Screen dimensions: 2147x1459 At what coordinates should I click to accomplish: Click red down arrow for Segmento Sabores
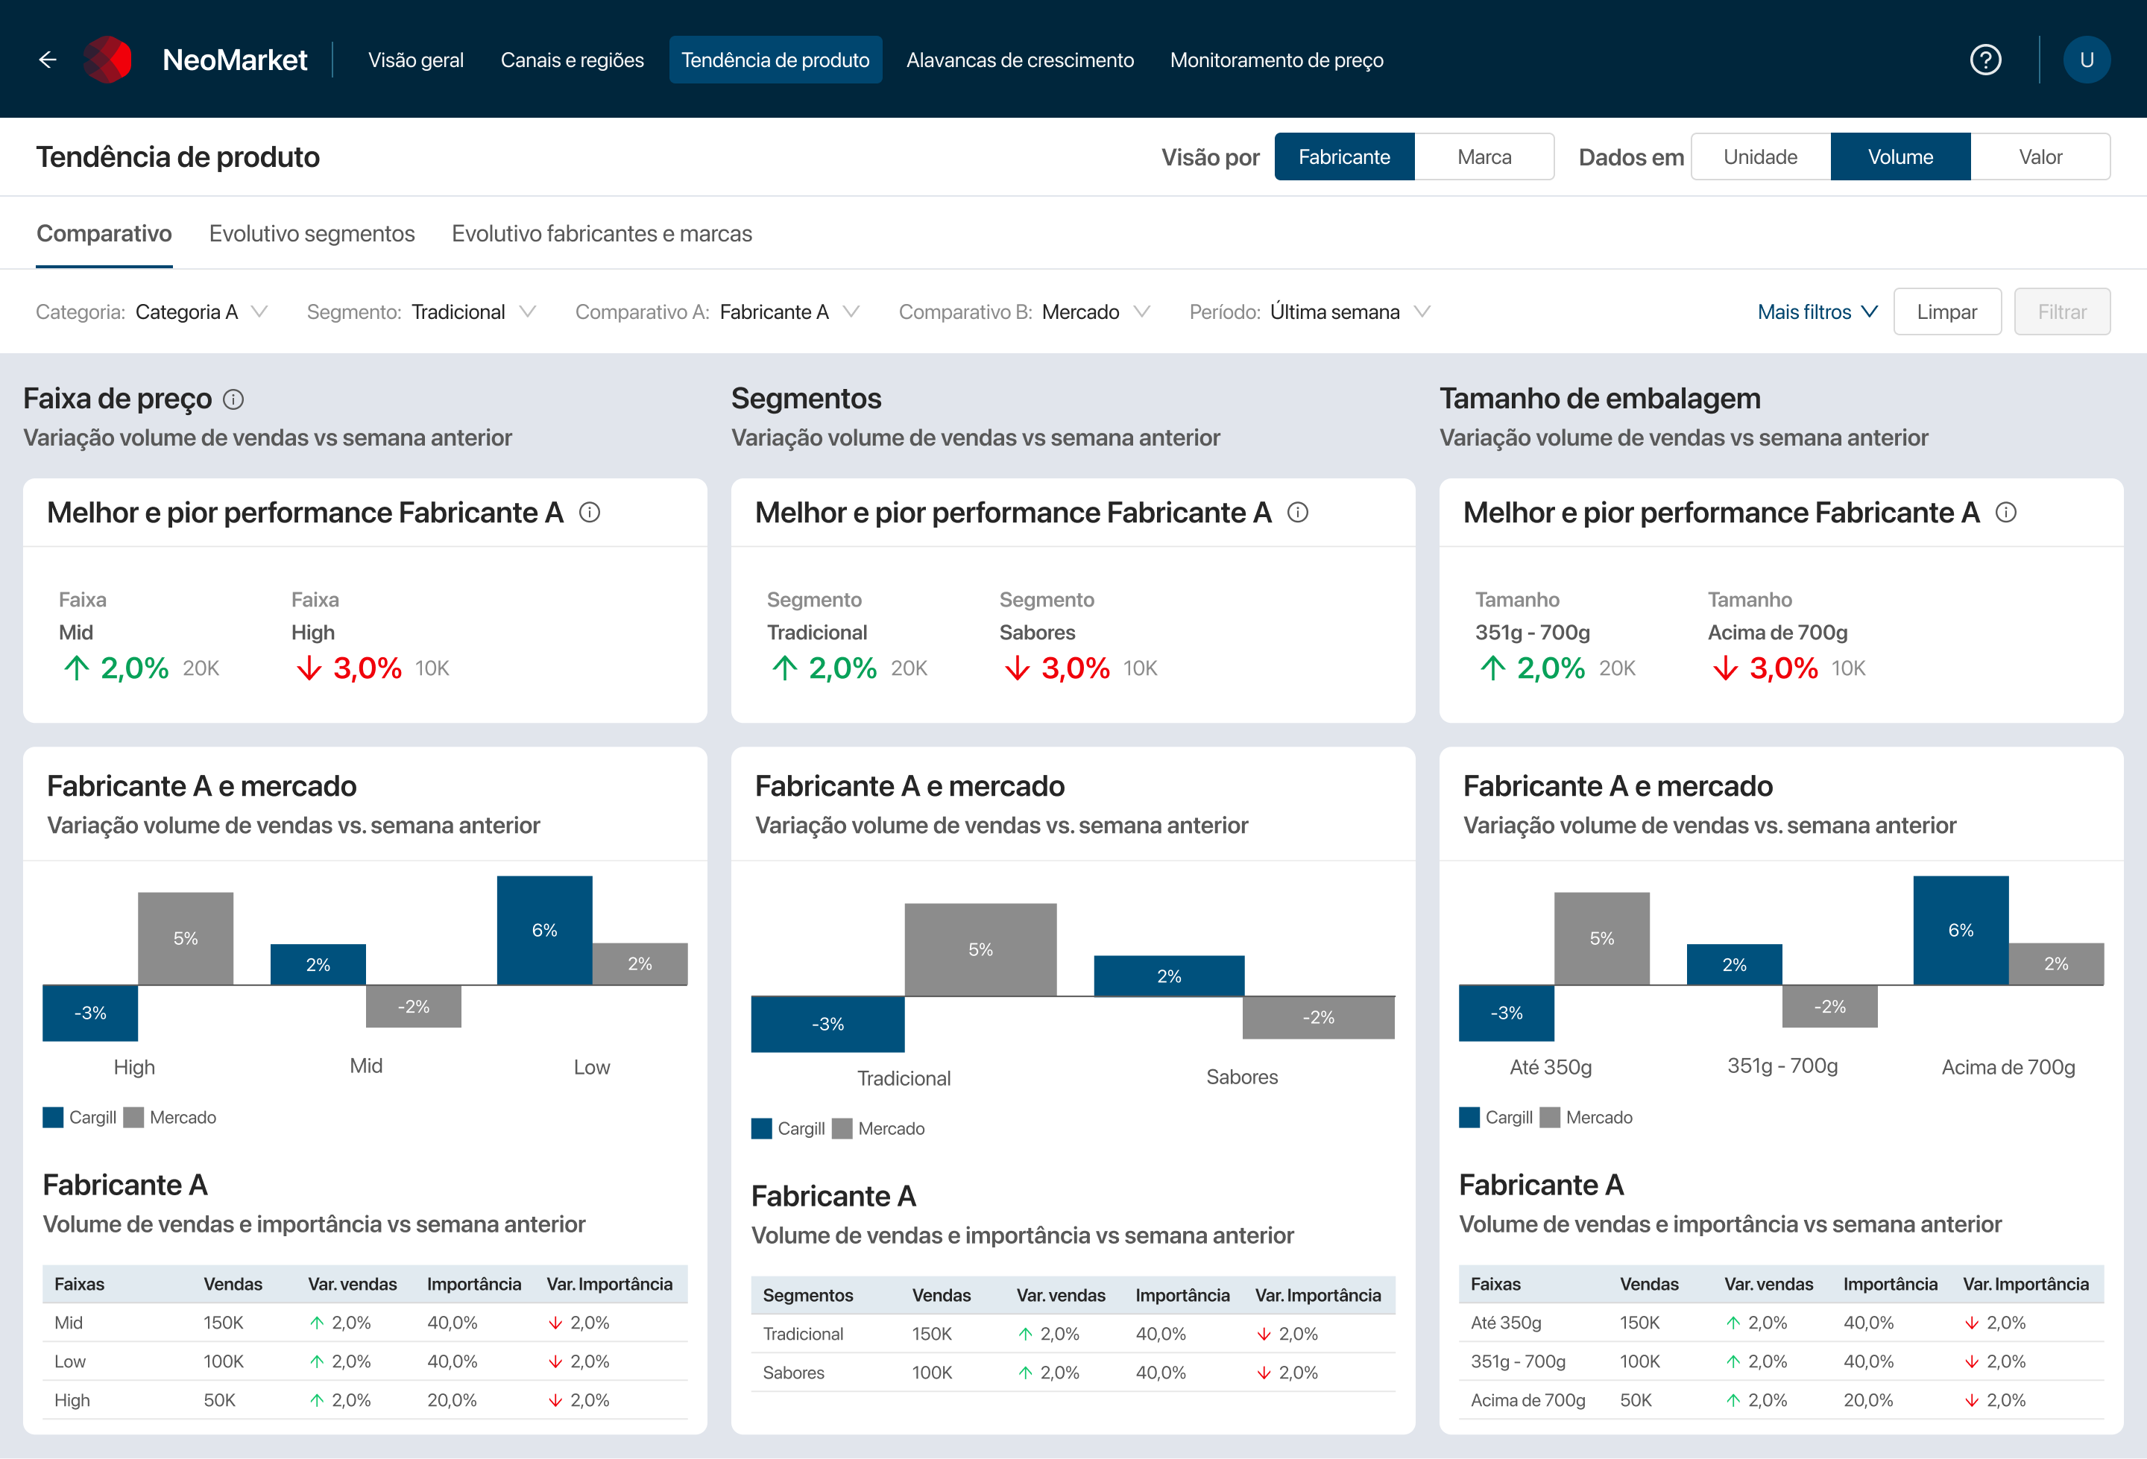point(1017,668)
